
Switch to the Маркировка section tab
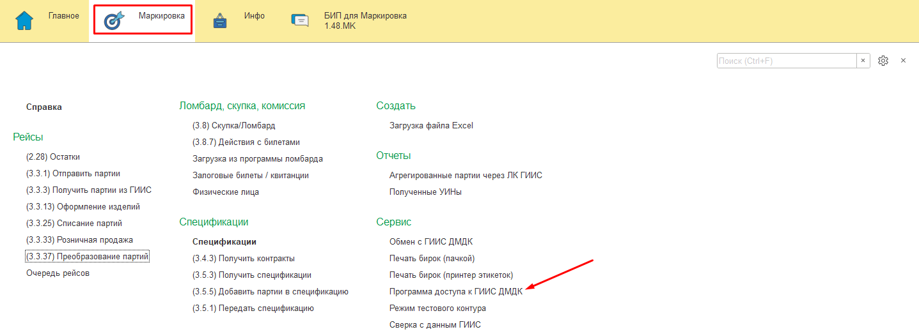pyautogui.click(x=143, y=21)
